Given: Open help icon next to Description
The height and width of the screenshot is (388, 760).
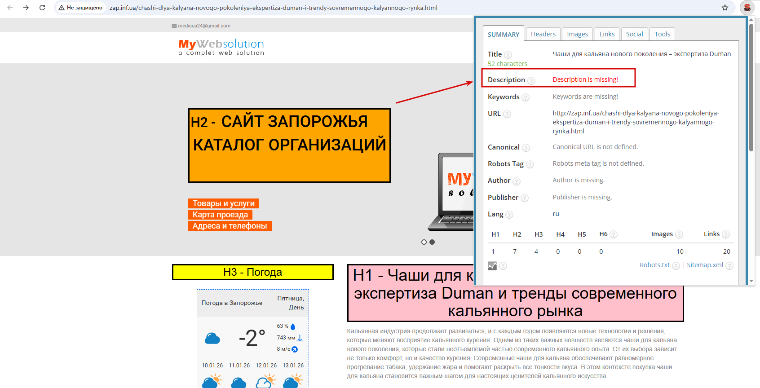Looking at the screenshot, I should [531, 81].
